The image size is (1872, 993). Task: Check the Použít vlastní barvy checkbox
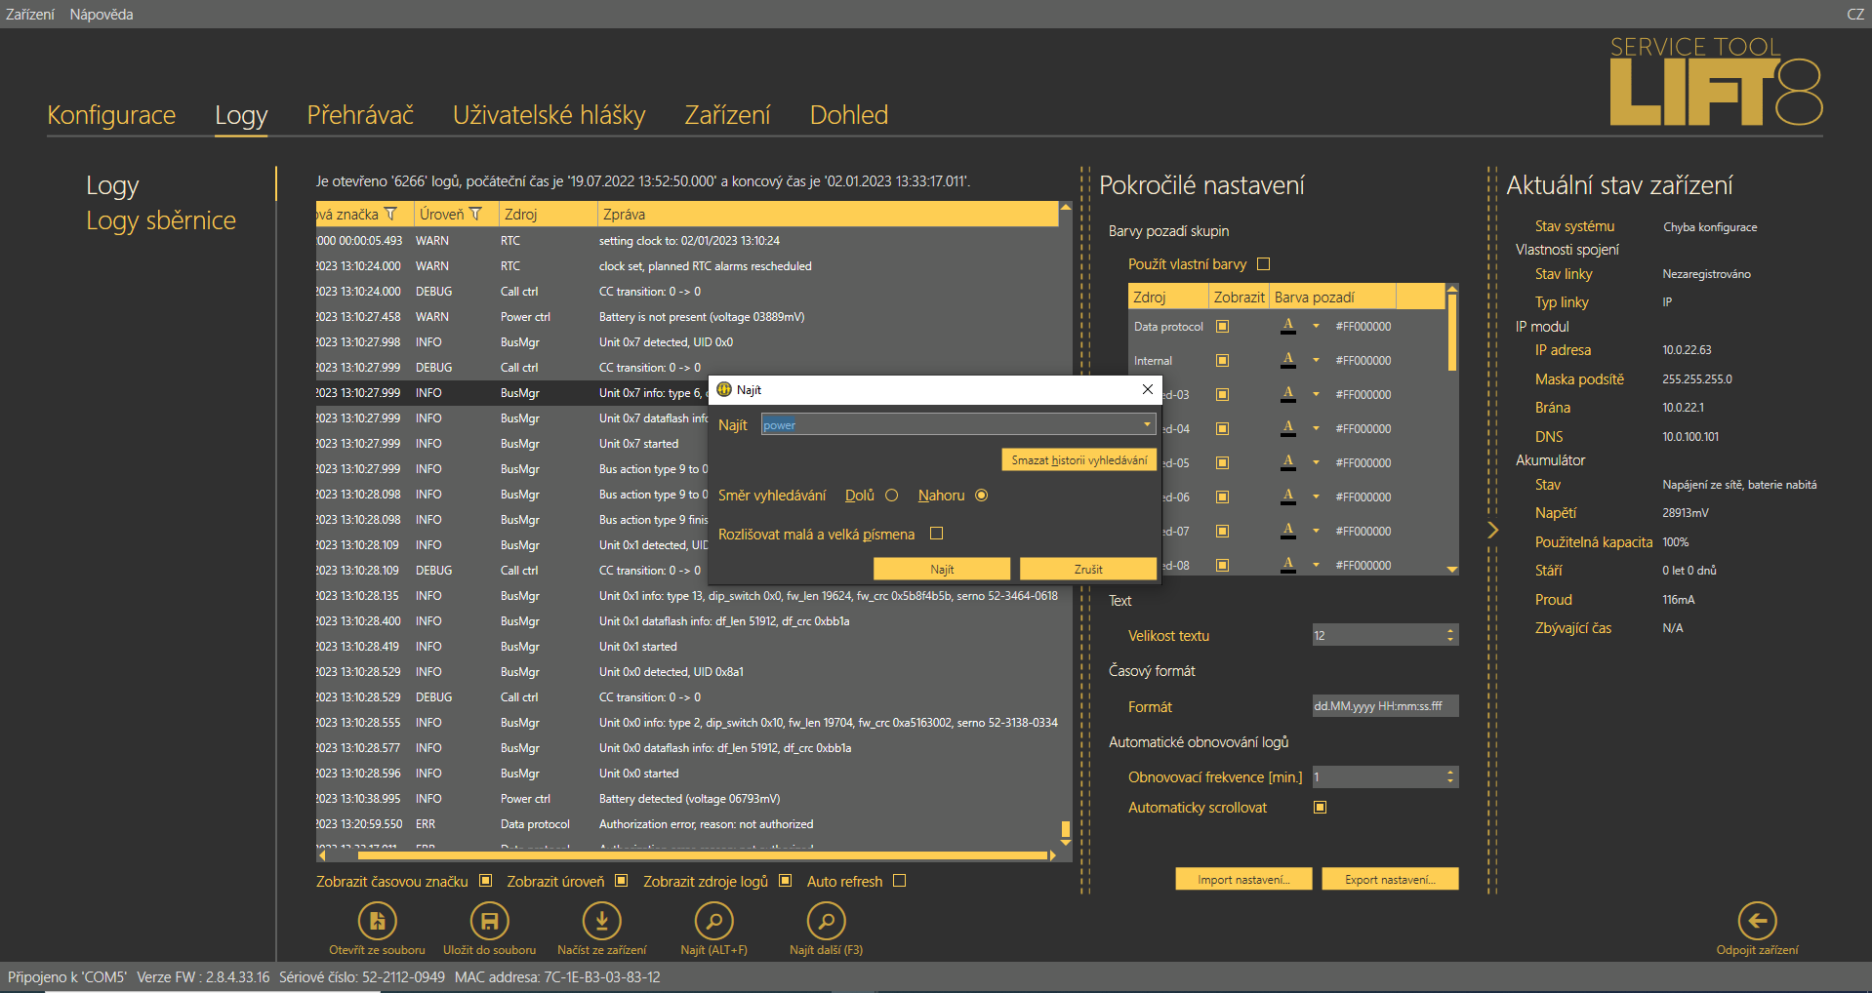pos(1264,264)
